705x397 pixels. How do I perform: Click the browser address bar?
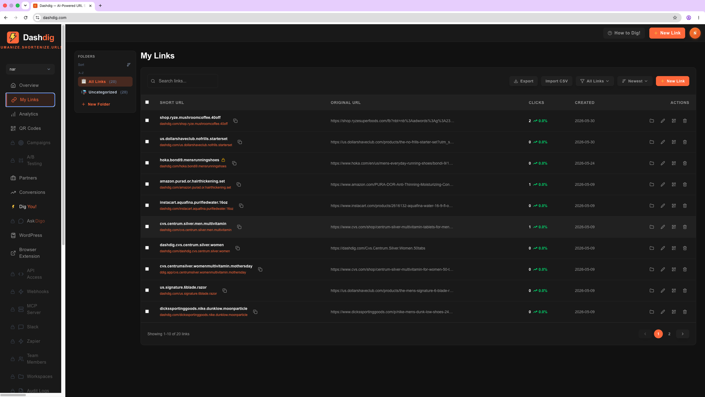pos(357,18)
